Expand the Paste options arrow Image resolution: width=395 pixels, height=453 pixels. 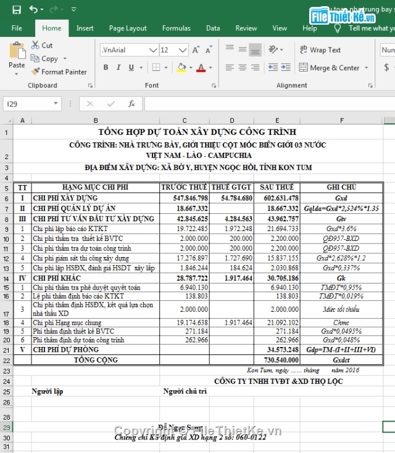tap(17, 74)
